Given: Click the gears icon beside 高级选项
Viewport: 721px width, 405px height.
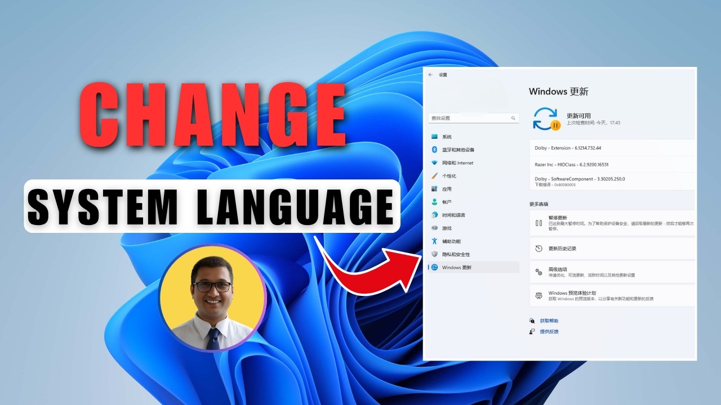Looking at the screenshot, I should (x=538, y=272).
